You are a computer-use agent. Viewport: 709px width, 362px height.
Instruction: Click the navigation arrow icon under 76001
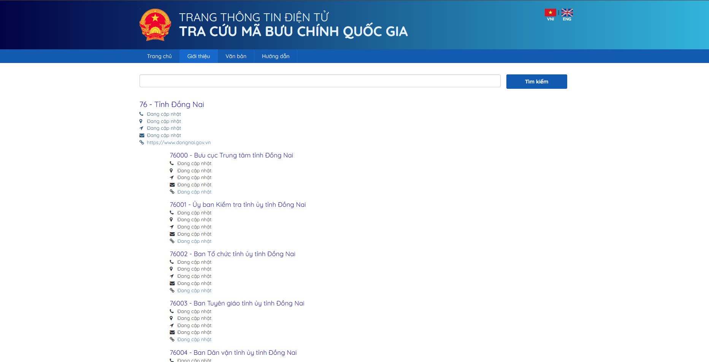173,227
